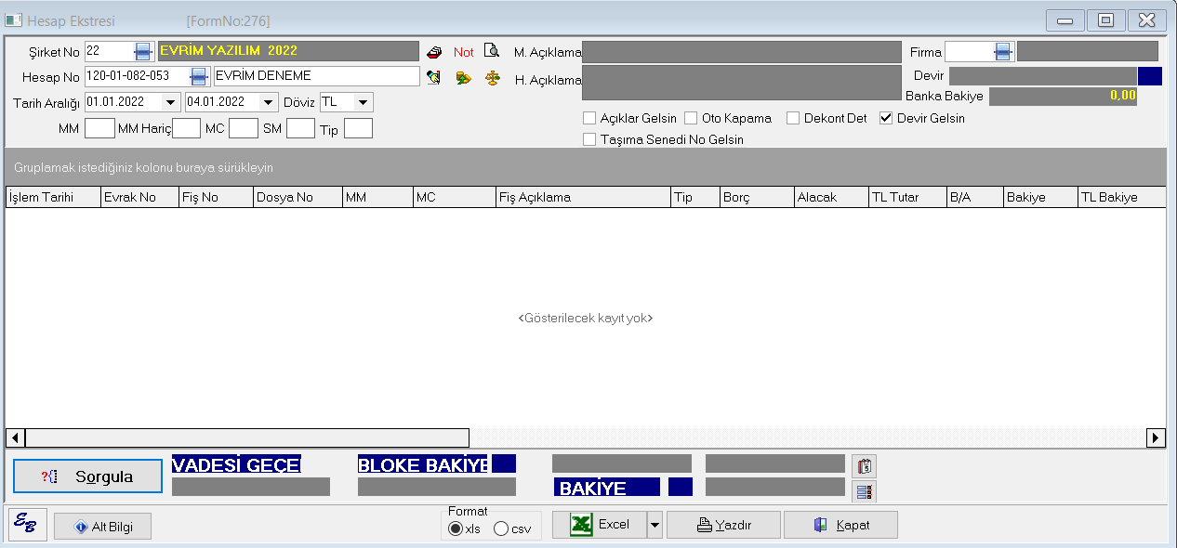
Task: Click the Tip input box
Action: tap(358, 129)
